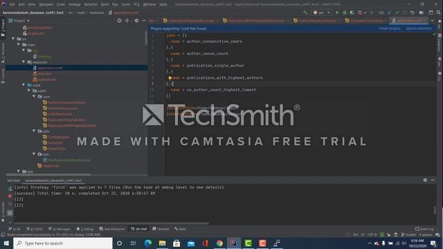Open the VCS menu
Screen dimensions: 443x249
coord(136,4)
